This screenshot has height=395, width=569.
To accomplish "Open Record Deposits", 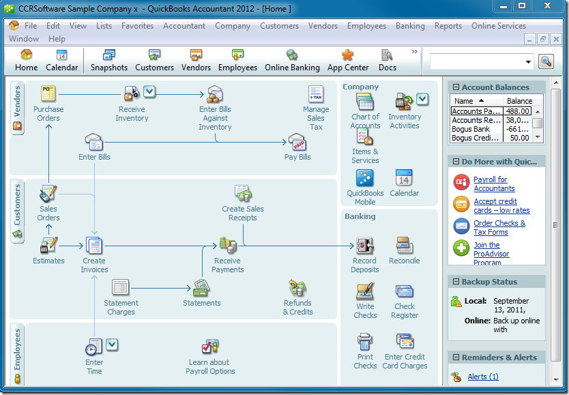I will [x=365, y=246].
